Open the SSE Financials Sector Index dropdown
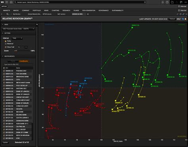Image resolution: width=188 pixels, height=147 pixels. (18, 29)
